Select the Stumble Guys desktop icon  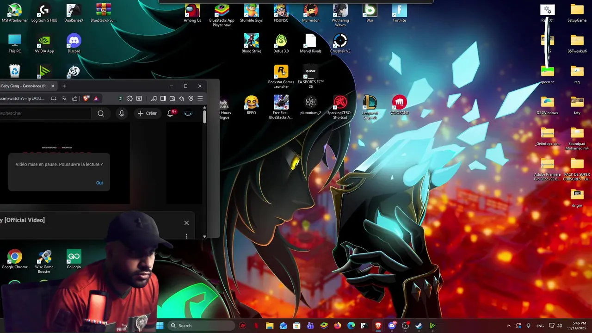pyautogui.click(x=251, y=13)
